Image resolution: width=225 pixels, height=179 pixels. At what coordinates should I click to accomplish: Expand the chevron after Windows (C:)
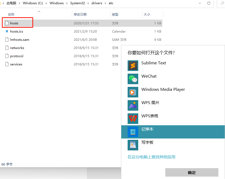coord(46,3)
